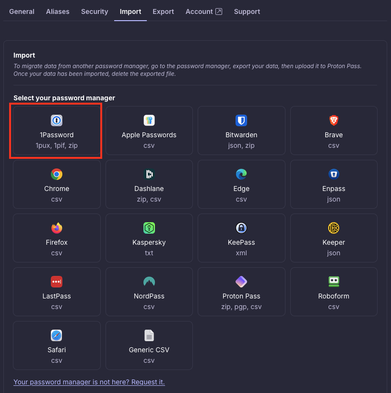Click the KeePass padlock icon

tap(241, 228)
